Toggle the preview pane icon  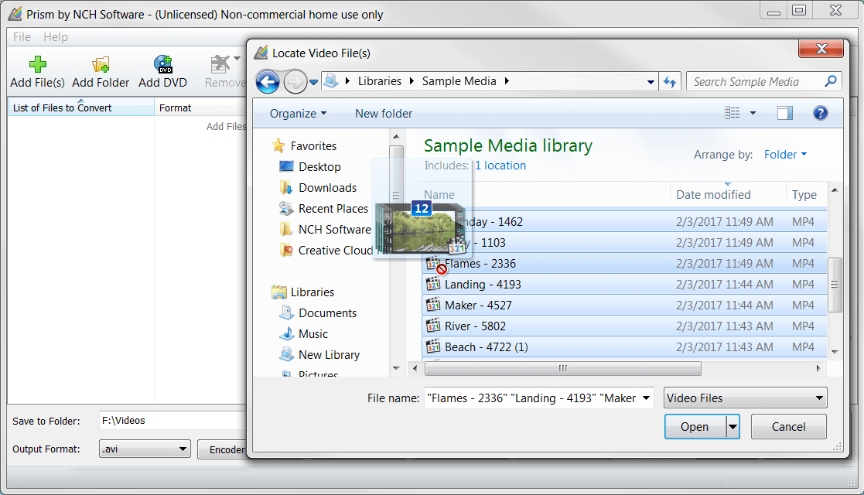point(784,113)
